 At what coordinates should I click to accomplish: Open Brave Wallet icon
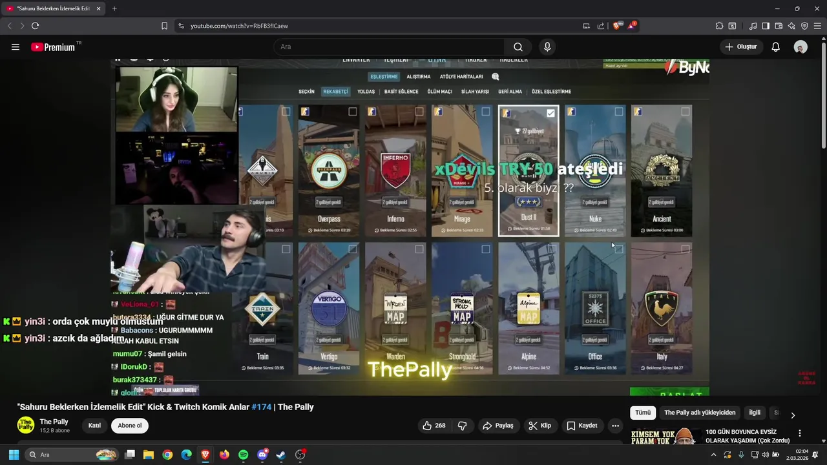(779, 26)
